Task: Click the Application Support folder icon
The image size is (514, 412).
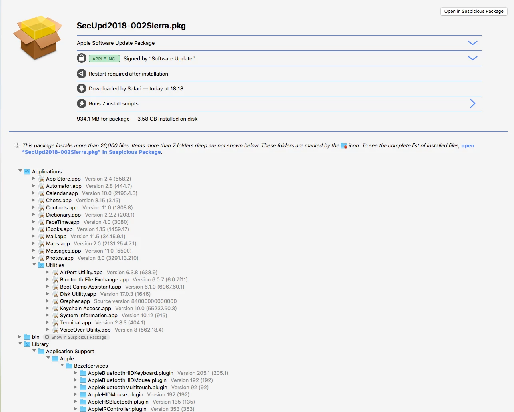Action: pos(41,351)
